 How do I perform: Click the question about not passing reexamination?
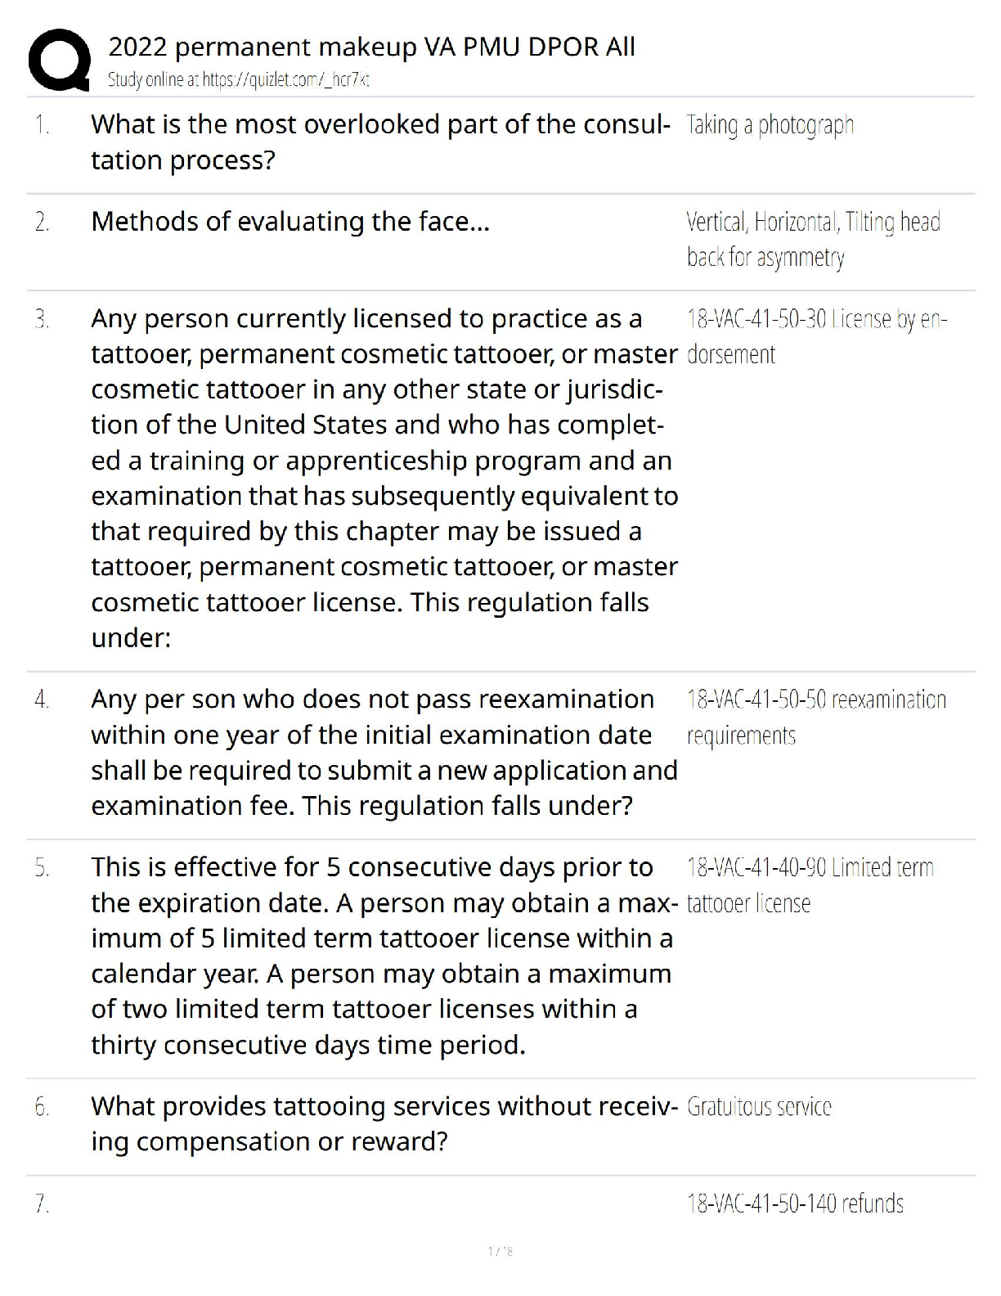click(384, 752)
